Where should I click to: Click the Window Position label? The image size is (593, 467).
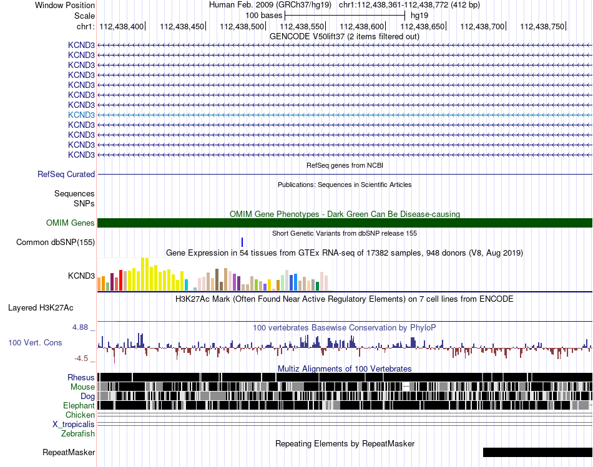[x=65, y=5]
